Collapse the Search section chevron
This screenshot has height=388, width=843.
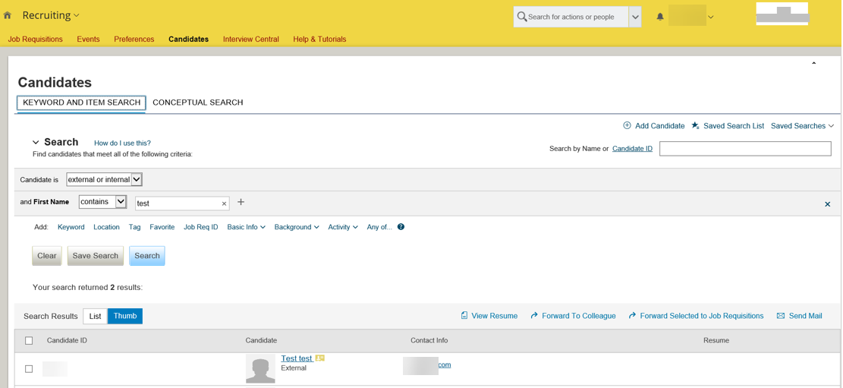(x=36, y=143)
